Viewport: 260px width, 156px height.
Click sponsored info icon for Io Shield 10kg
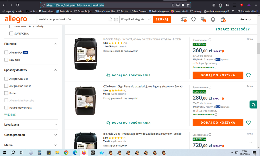(210, 40)
